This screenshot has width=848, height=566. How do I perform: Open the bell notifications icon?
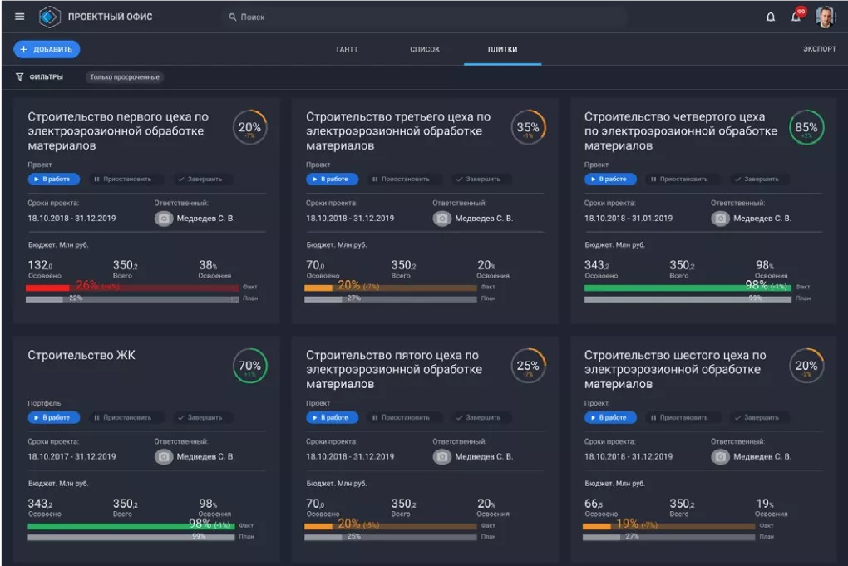pyautogui.click(x=771, y=17)
